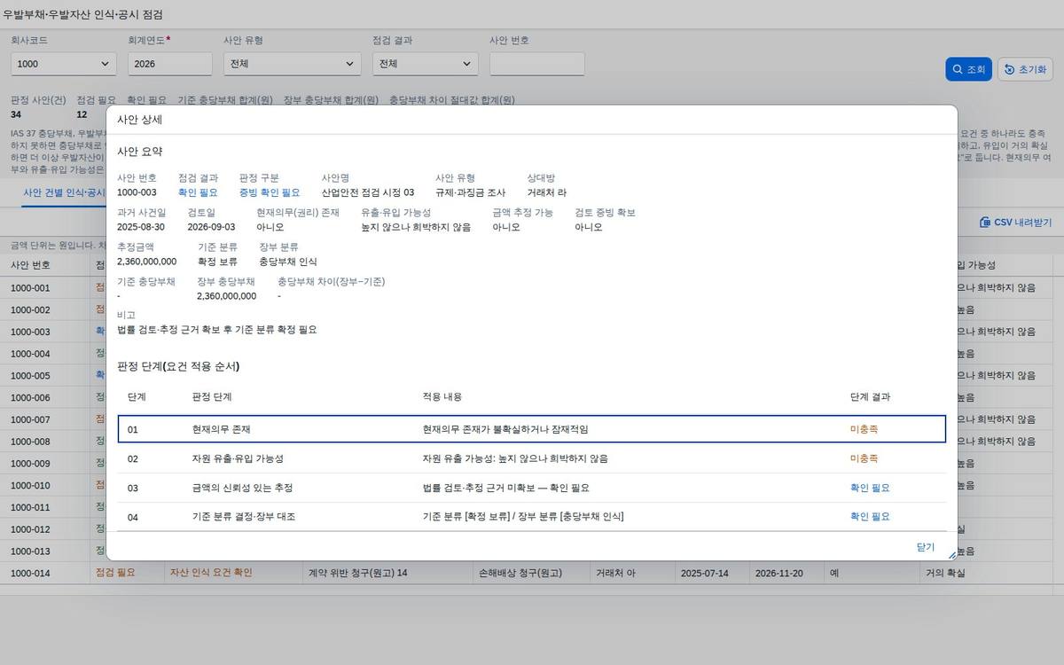This screenshot has height=665, width=1064.
Task: Select step 01 현재의무 존재 row
Action: point(532,429)
